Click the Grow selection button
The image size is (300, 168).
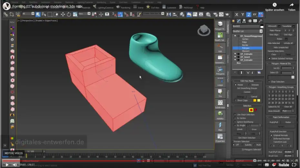point(254,129)
